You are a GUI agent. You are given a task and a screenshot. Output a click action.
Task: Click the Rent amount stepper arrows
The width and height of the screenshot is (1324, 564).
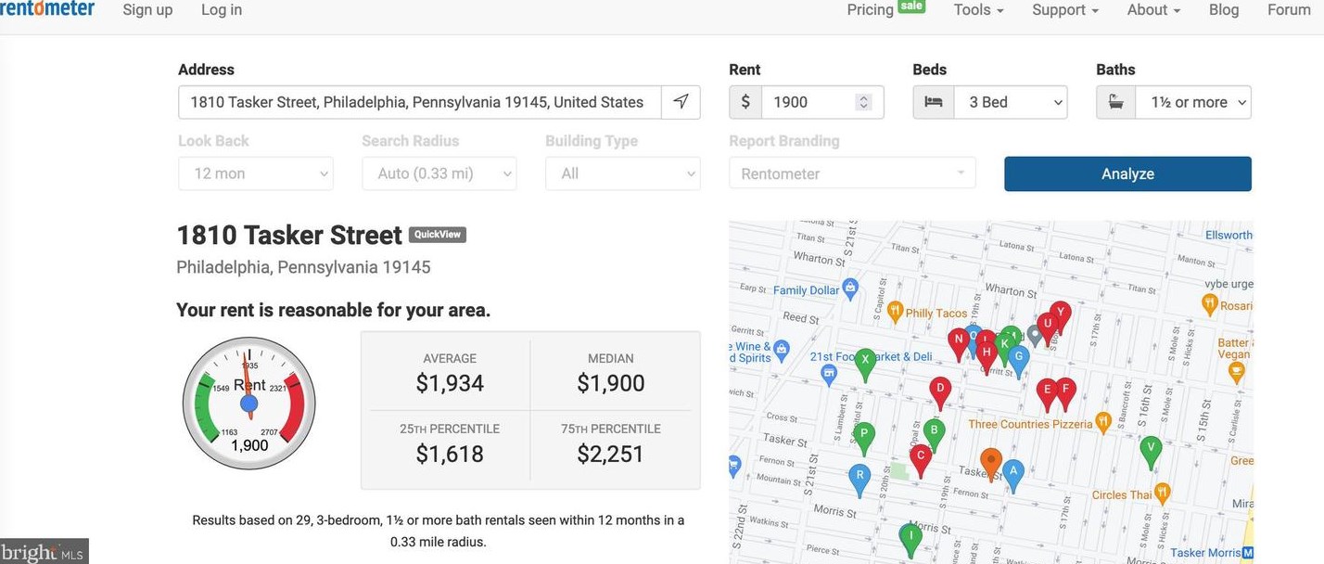click(864, 102)
